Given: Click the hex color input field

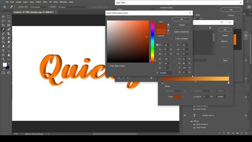Looking at the screenshot, I should tap(165, 73).
